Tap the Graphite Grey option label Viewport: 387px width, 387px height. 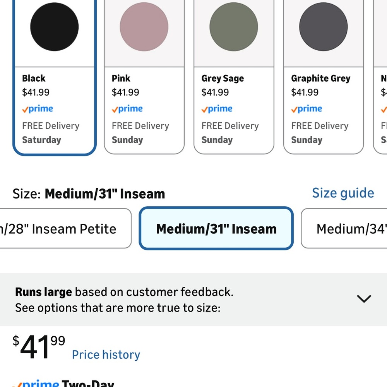pyautogui.click(x=320, y=78)
